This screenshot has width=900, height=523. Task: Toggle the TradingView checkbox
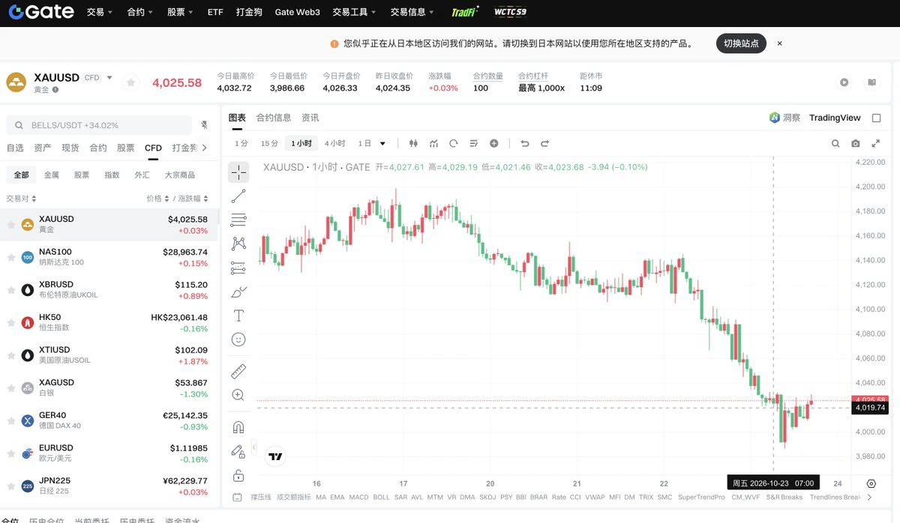pos(877,118)
